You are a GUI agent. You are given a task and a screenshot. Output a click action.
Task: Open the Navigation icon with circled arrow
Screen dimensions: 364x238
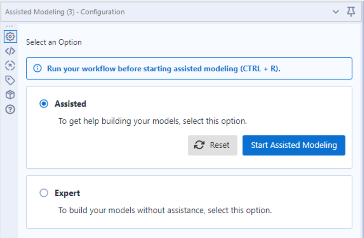coord(10,65)
